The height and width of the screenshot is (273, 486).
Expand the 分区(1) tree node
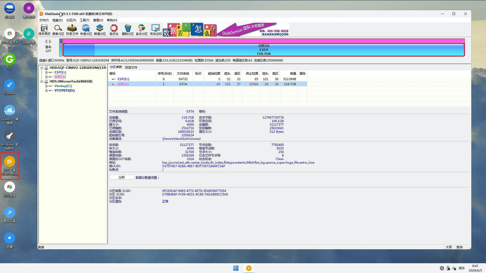tap(46, 77)
